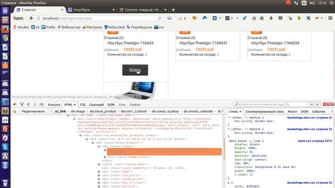Open the bitbucket bookmark
This screenshot has height=188, width=335.
pos(114,27)
